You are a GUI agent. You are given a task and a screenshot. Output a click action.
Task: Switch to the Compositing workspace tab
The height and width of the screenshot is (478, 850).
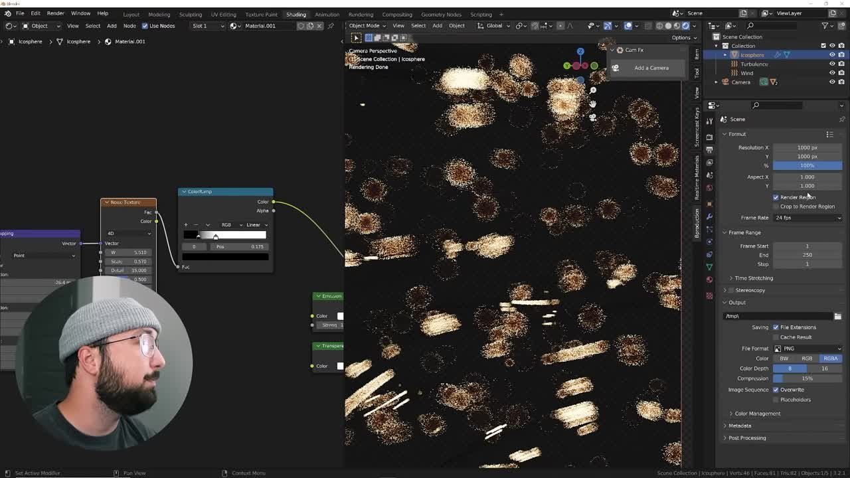[x=397, y=14]
